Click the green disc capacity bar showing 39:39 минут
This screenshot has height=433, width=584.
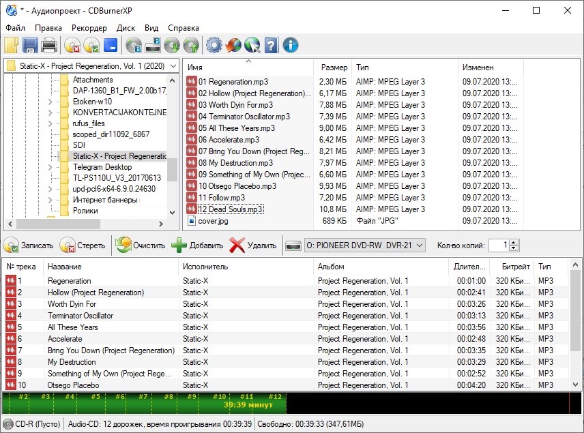pyautogui.click(x=145, y=403)
